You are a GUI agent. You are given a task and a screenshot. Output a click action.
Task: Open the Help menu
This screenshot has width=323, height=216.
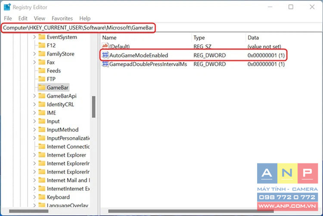point(85,19)
